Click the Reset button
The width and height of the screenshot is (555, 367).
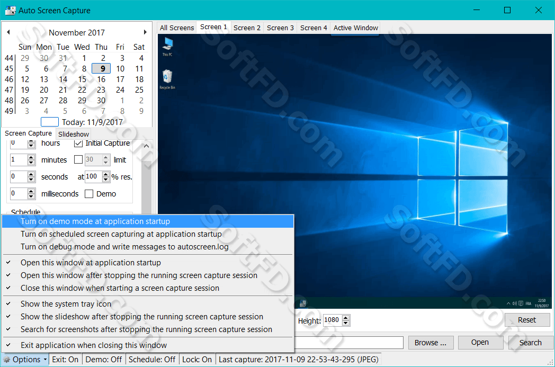click(527, 320)
